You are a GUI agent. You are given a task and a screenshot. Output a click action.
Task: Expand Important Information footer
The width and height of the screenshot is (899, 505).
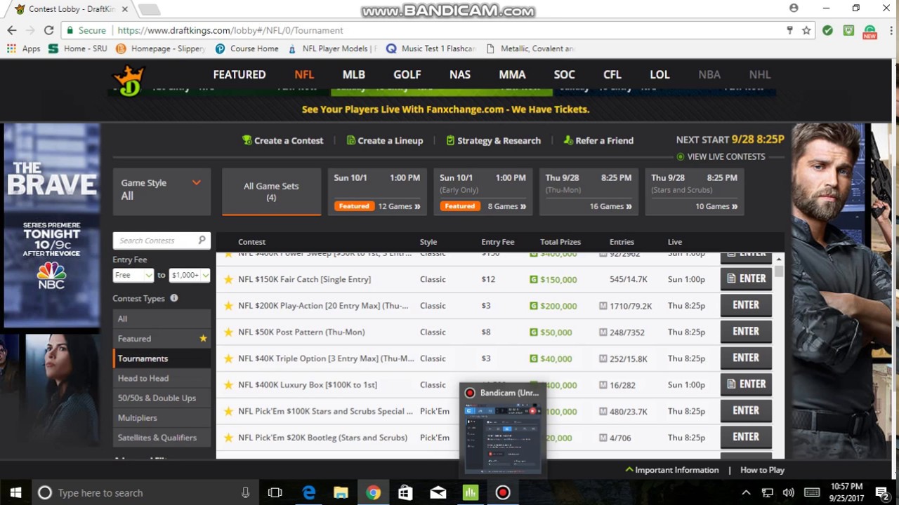[x=671, y=470]
